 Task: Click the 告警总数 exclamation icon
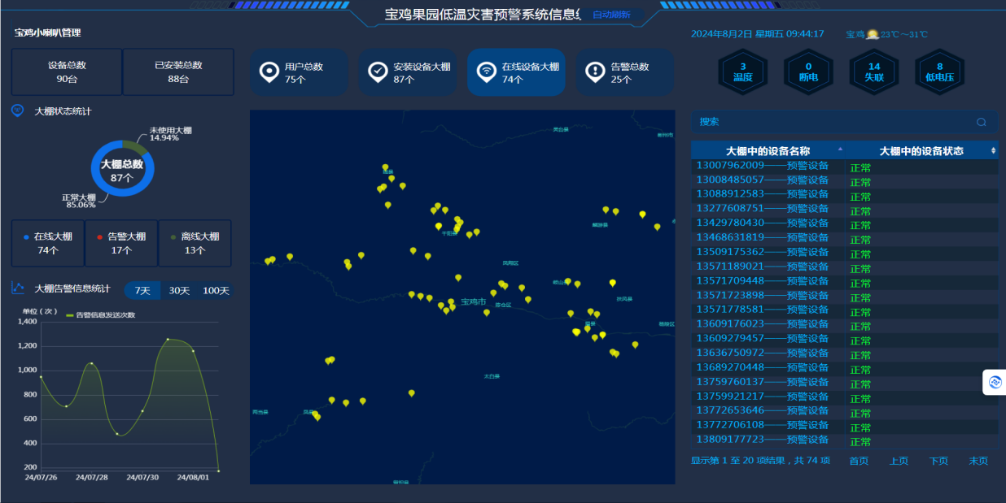click(595, 72)
